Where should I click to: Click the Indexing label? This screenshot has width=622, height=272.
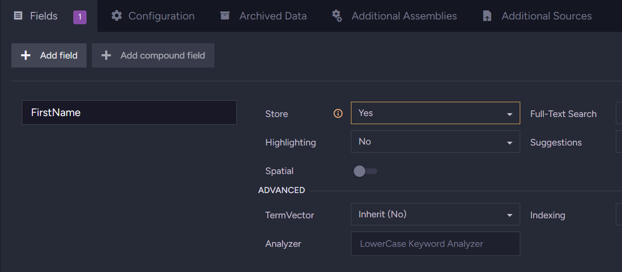coord(548,215)
